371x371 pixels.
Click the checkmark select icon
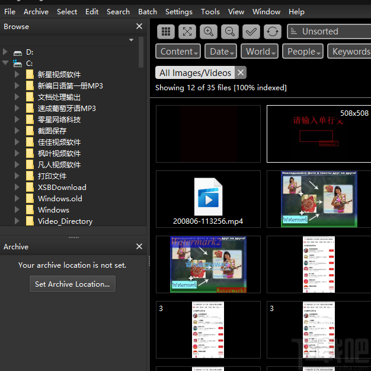(x=251, y=31)
